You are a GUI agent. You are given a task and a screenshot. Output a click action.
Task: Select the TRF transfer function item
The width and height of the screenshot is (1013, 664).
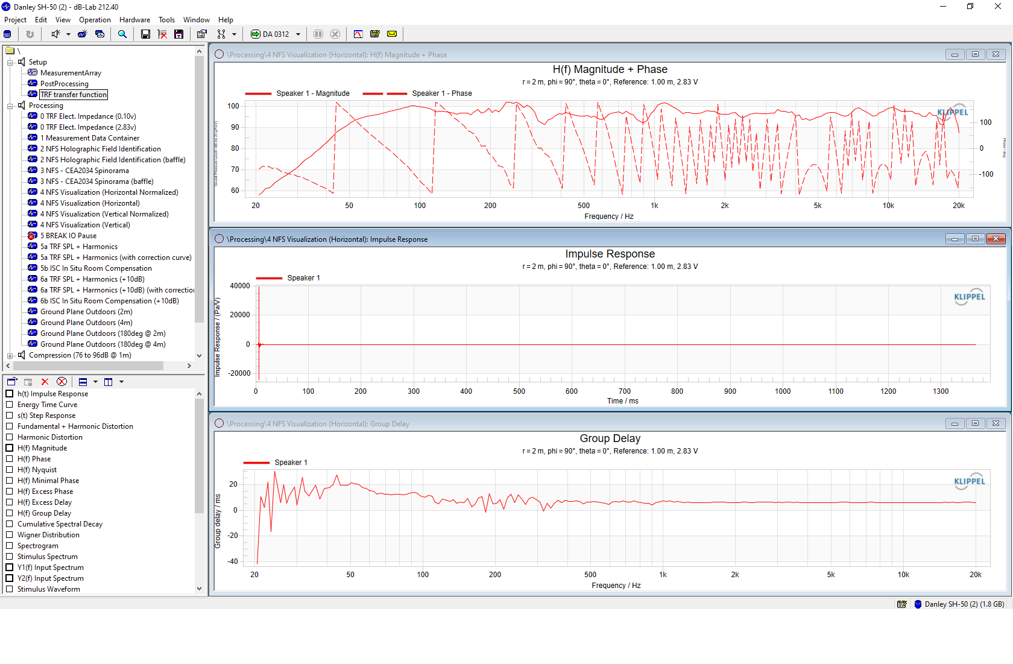click(74, 95)
